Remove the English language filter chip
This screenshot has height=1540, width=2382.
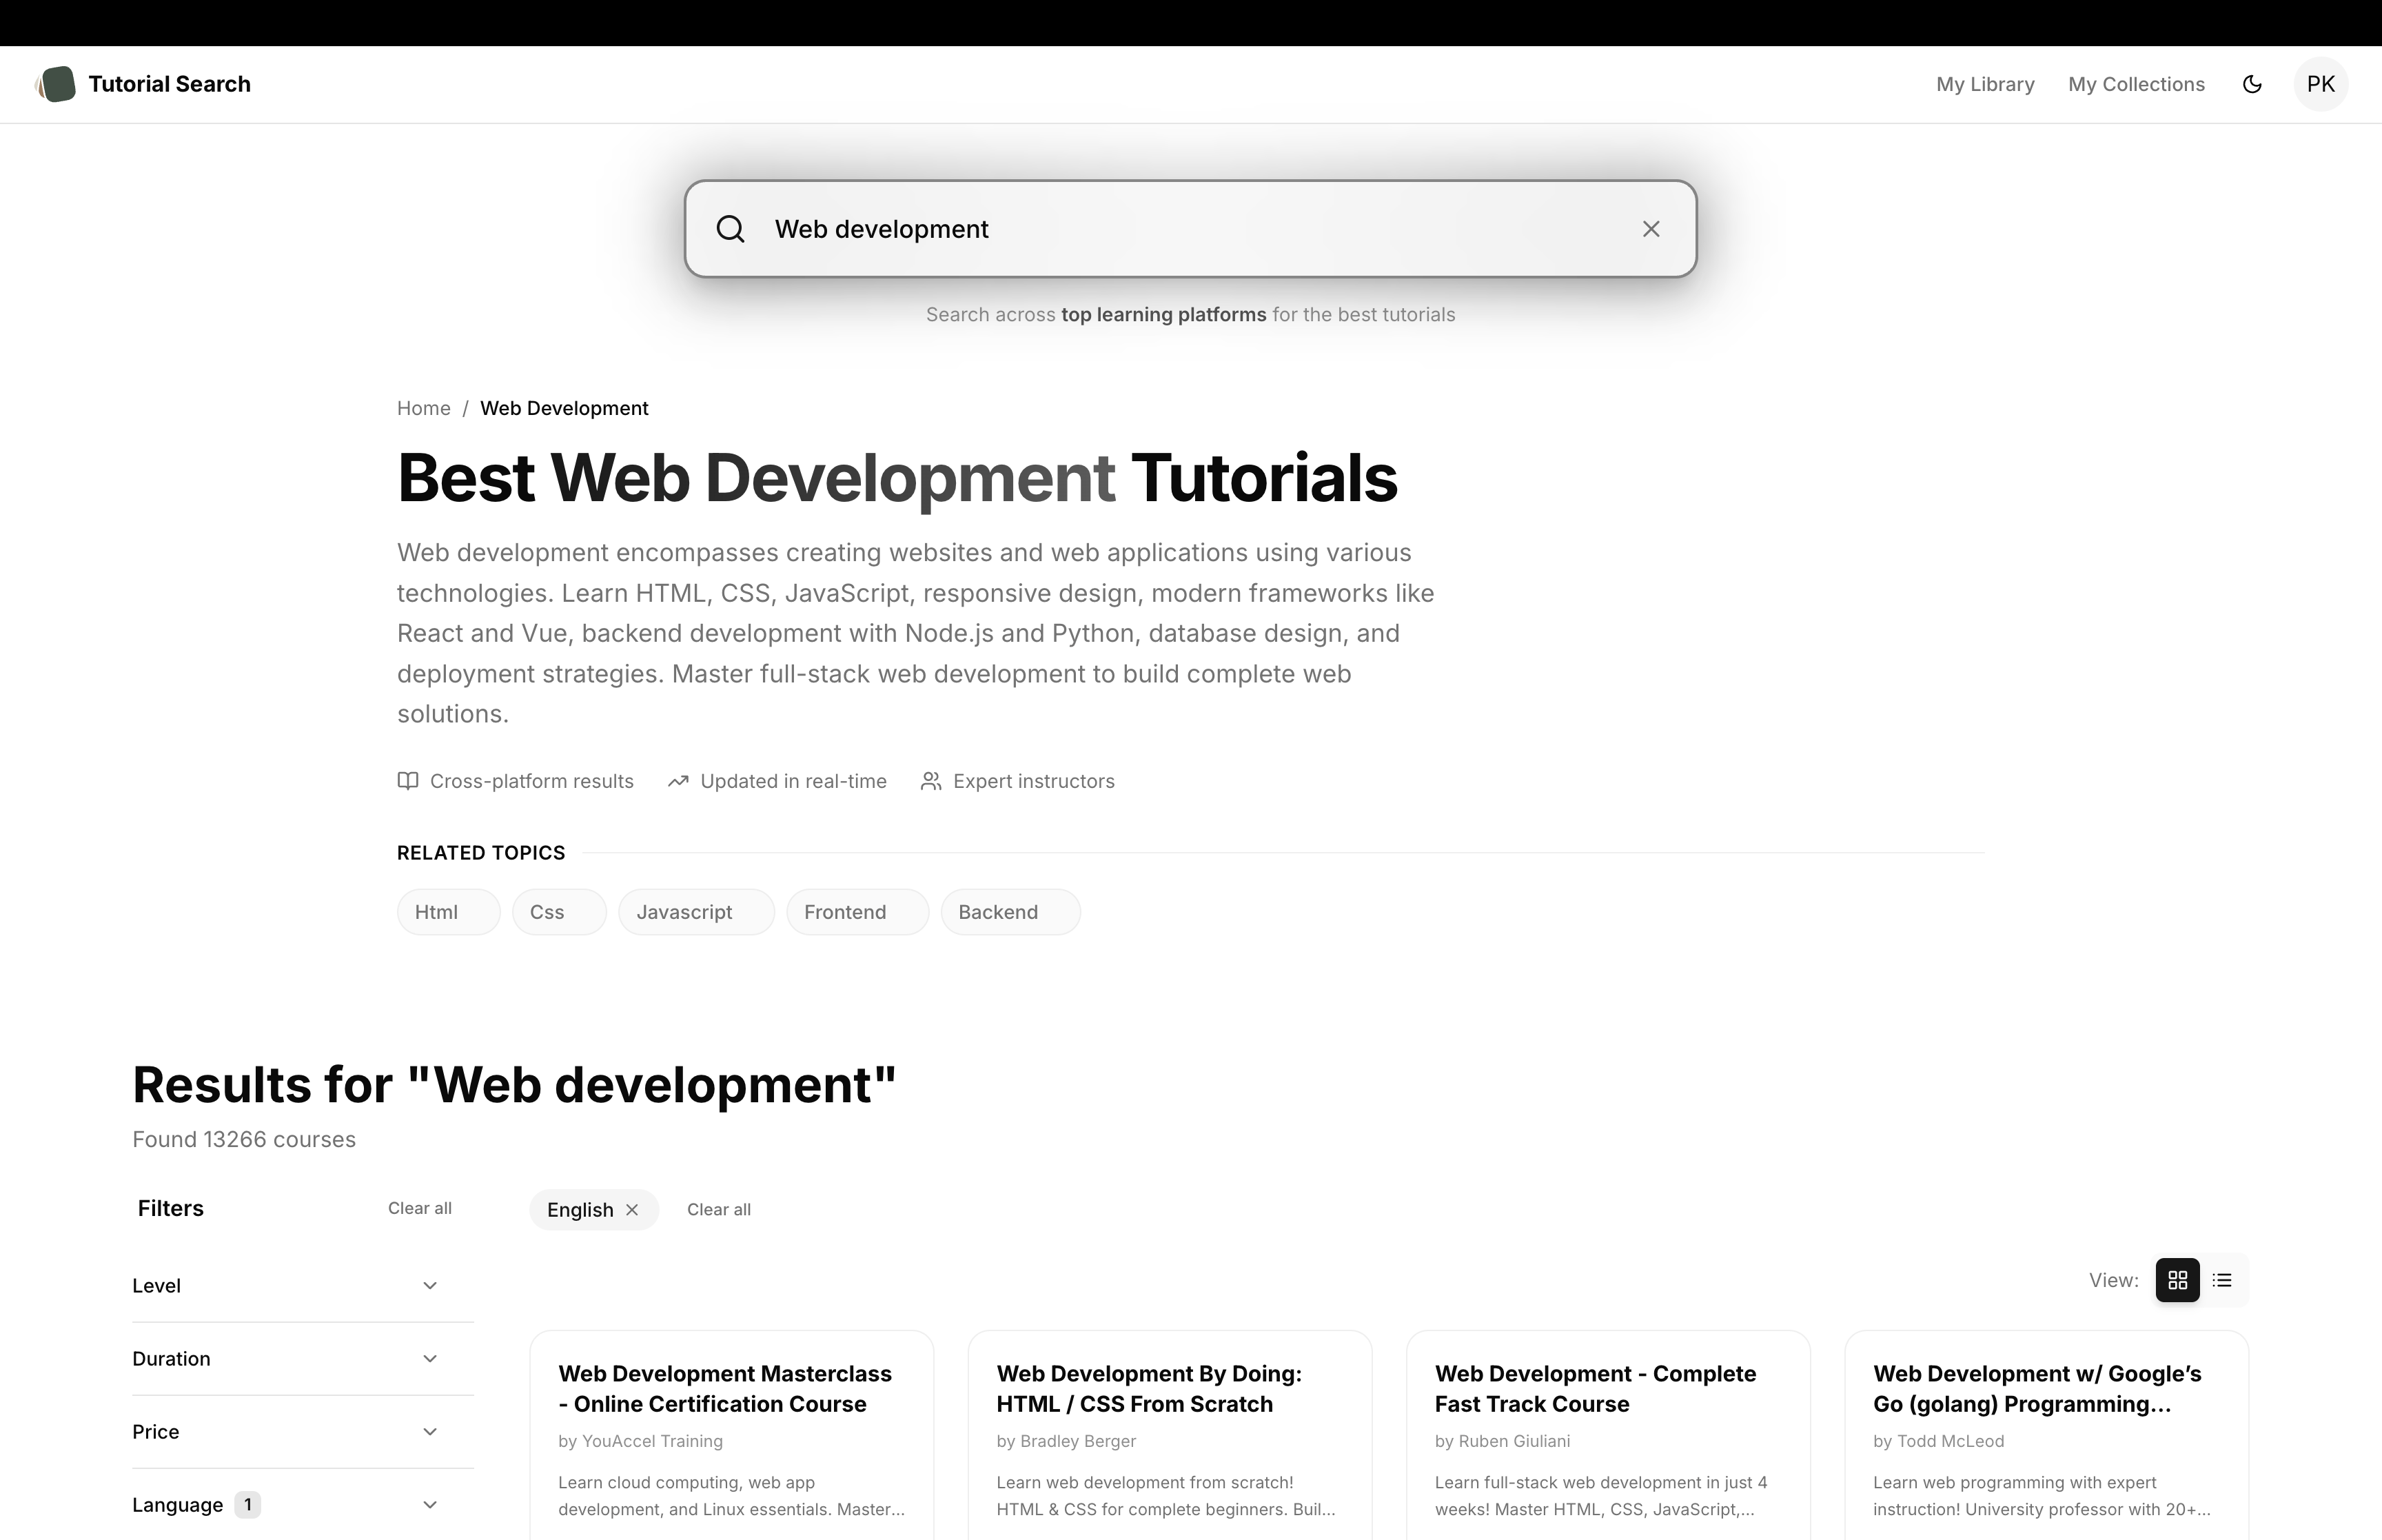633,1210
